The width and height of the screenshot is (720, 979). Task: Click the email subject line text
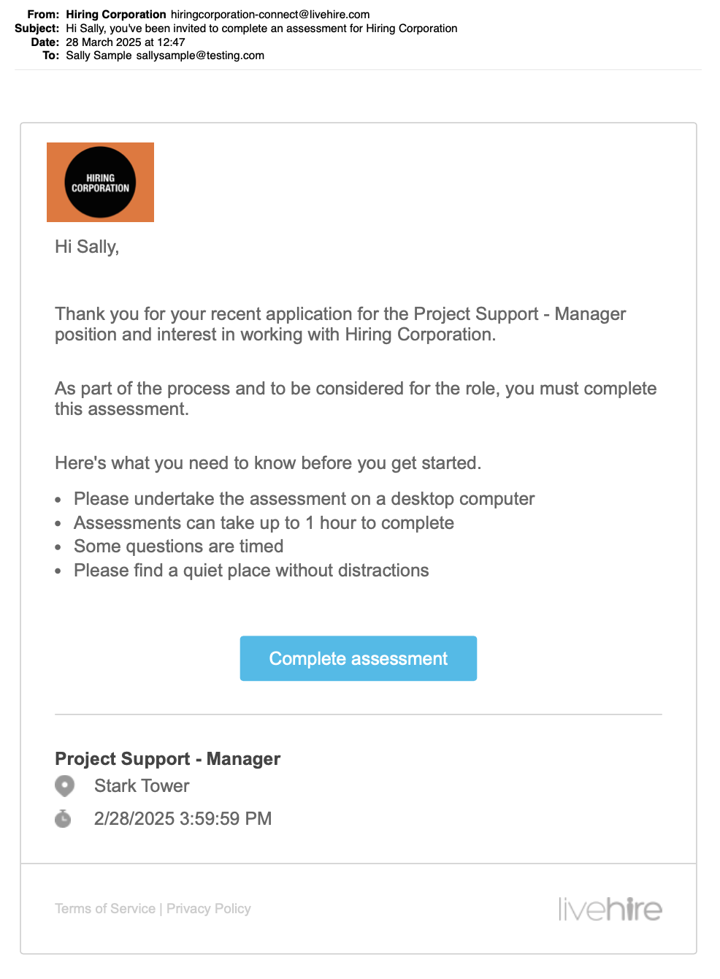point(261,28)
